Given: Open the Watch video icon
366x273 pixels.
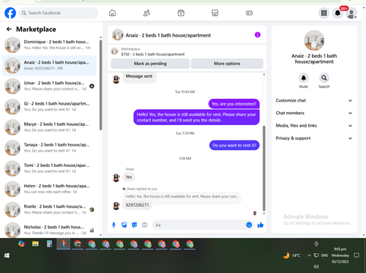Looking at the screenshot, I should click(x=181, y=13).
